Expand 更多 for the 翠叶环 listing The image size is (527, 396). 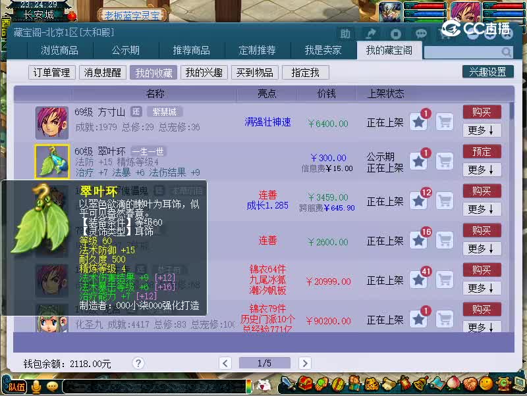[482, 170]
